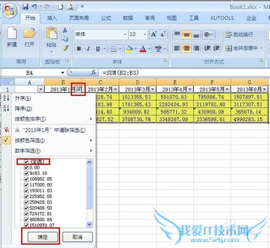The image size is (270, 248).
Task: Align text to top
Action: coord(177,35)
